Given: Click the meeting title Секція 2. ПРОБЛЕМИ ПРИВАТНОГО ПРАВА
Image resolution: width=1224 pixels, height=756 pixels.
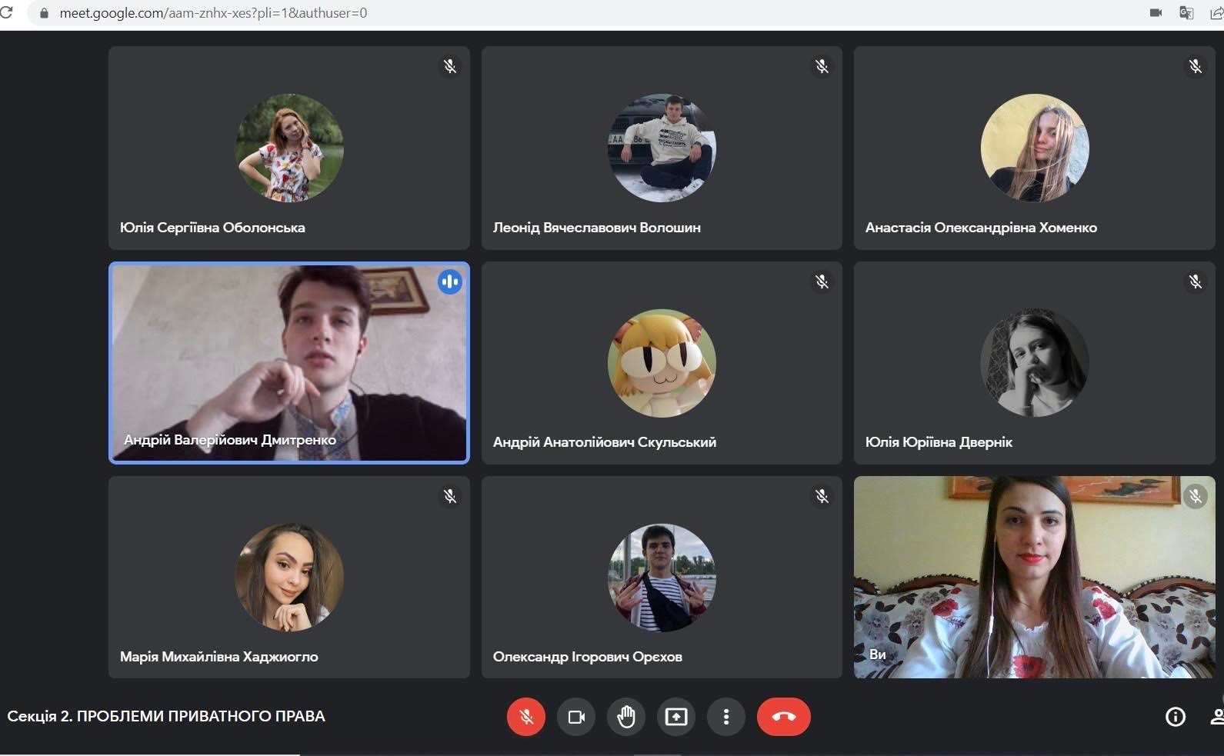Looking at the screenshot, I should 166,717.
